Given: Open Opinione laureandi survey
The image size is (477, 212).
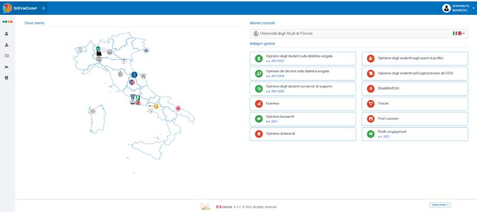Looking at the screenshot, I should (x=303, y=119).
